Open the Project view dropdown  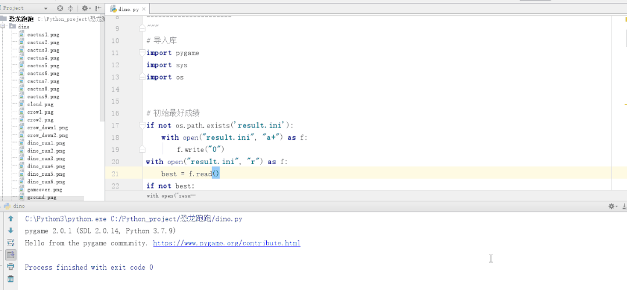click(x=46, y=9)
